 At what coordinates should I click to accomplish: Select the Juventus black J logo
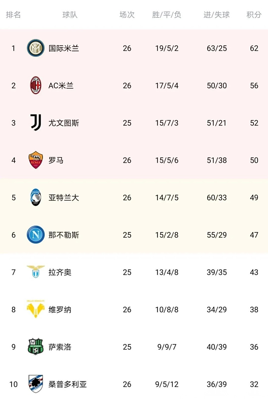click(x=36, y=123)
